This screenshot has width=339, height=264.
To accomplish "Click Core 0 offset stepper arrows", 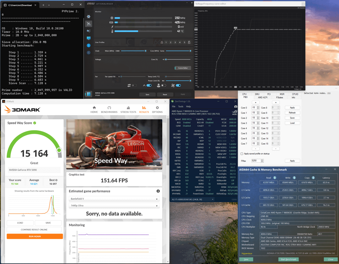I will click(258, 108).
